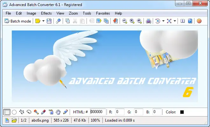Image resolution: width=210 pixels, height=127 pixels.
Task: Click the 585 x 226 dimensions
Action: [61, 120]
